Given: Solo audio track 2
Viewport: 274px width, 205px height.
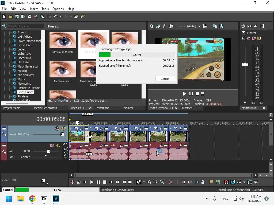Looking at the screenshot, I should (58, 145).
